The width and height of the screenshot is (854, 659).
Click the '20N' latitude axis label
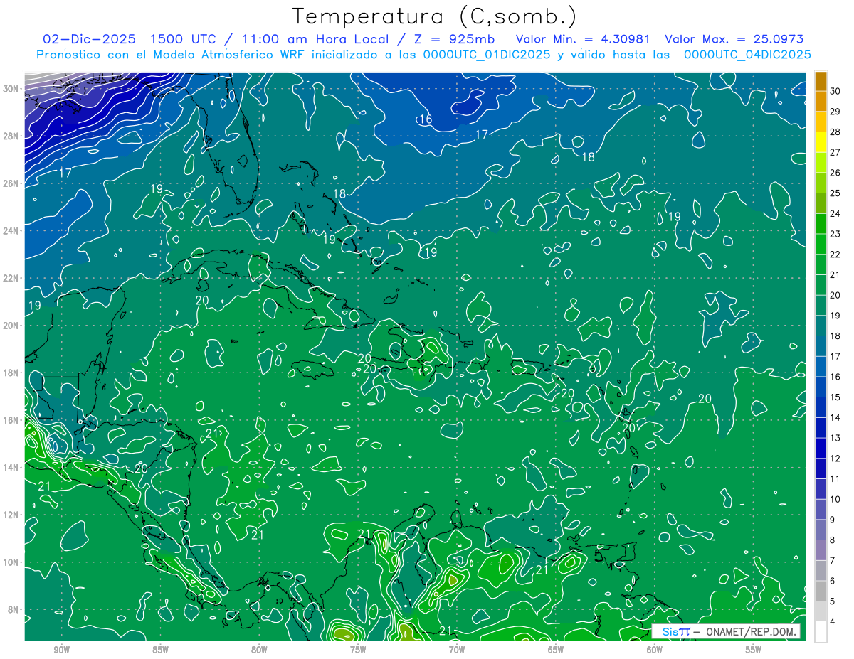point(11,326)
